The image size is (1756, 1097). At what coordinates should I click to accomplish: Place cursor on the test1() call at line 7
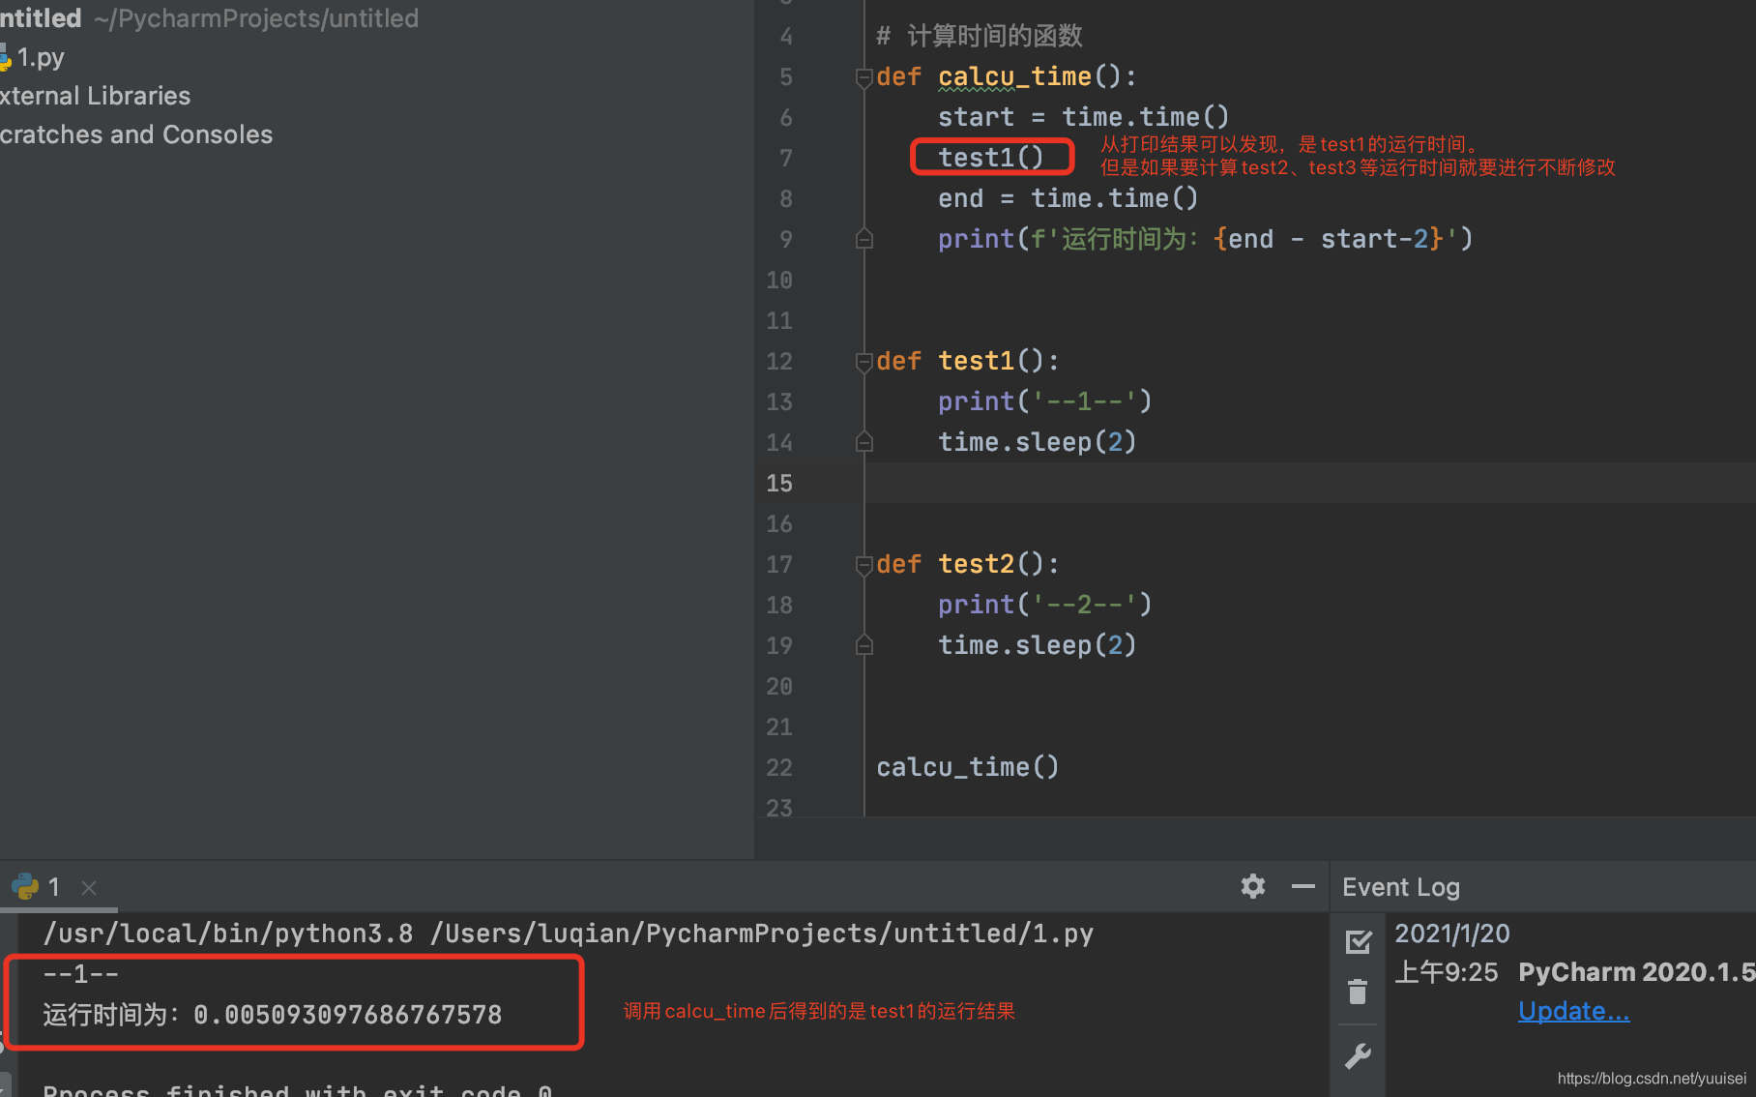(x=991, y=158)
